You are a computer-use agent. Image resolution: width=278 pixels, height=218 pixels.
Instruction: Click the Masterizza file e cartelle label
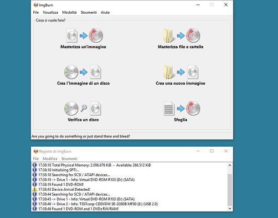pos(180,47)
